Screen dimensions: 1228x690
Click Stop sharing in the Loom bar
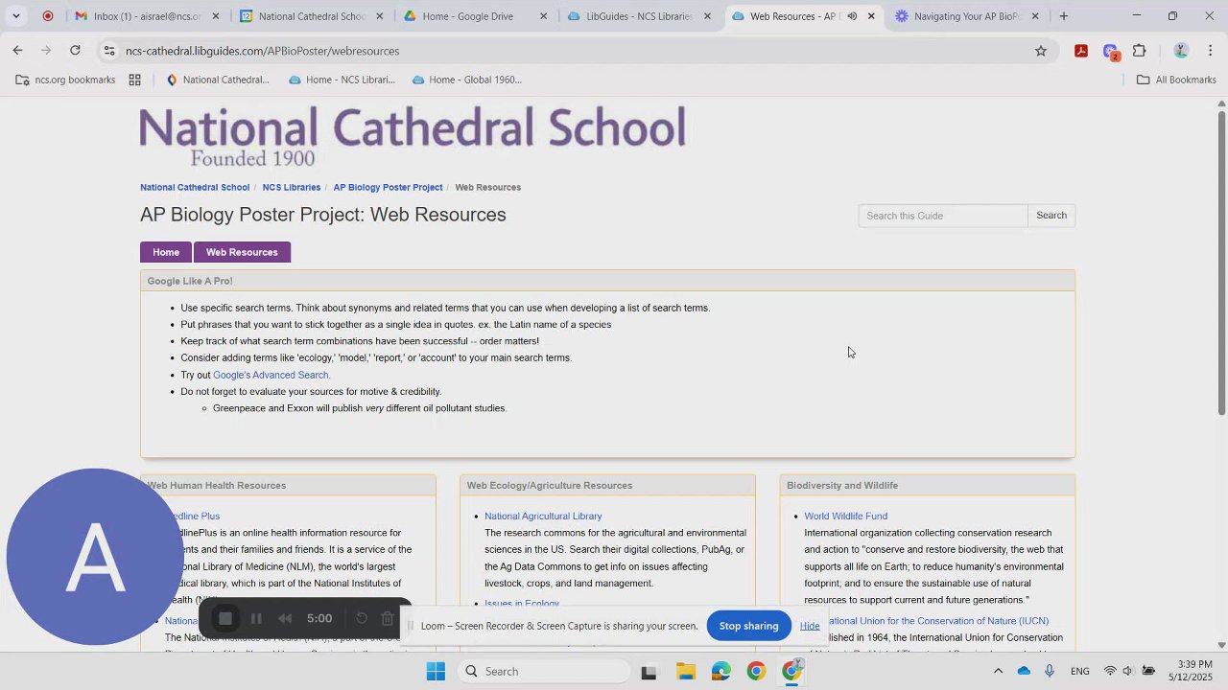(748, 626)
